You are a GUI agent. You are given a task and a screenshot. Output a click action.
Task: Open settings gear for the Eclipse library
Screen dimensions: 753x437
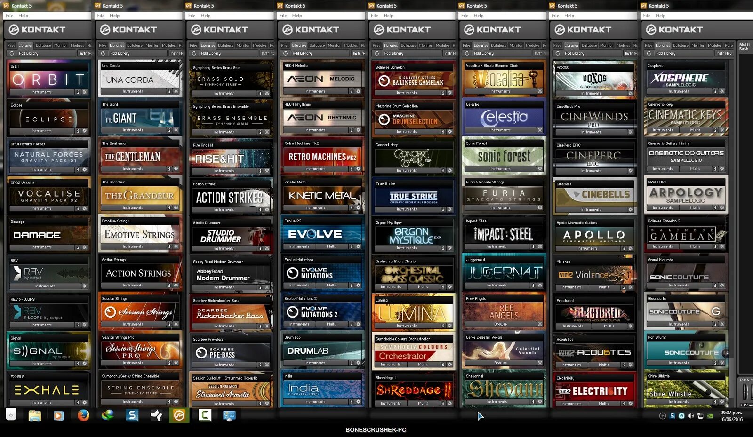[85, 131]
